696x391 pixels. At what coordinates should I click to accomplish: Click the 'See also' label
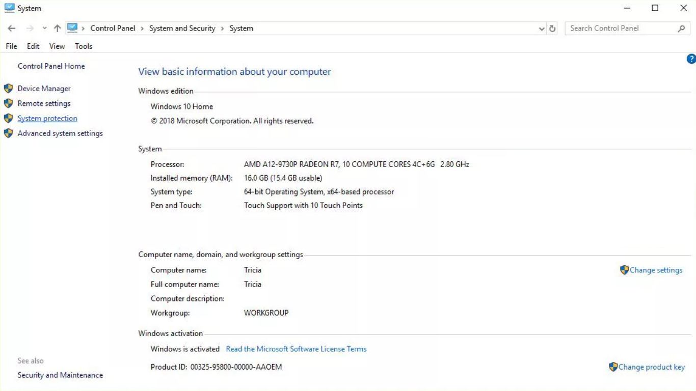pos(31,361)
